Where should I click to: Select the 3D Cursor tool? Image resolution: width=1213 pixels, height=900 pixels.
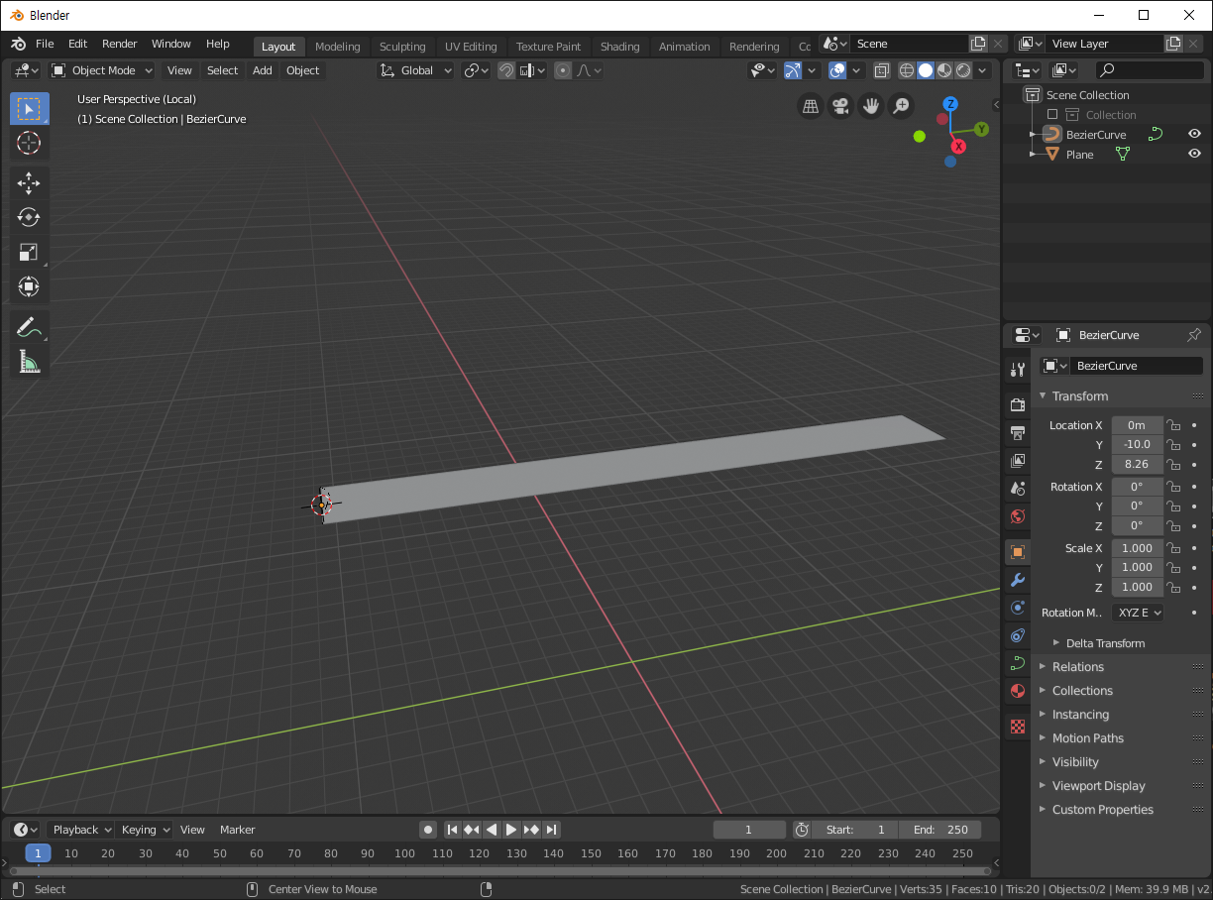click(30, 143)
